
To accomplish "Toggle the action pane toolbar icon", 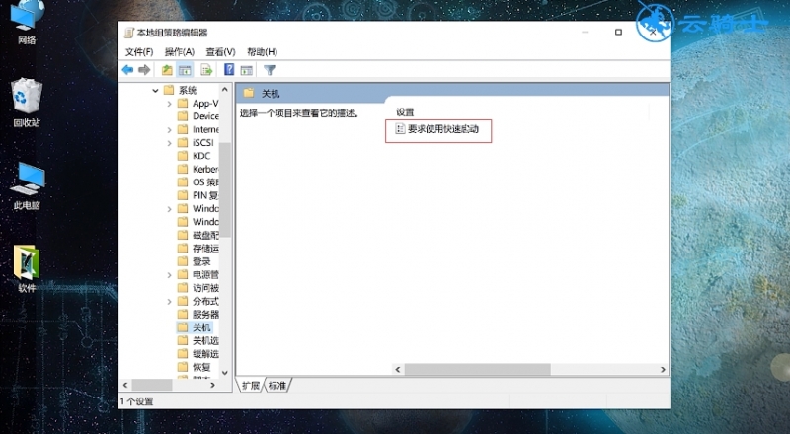I will pyautogui.click(x=246, y=70).
